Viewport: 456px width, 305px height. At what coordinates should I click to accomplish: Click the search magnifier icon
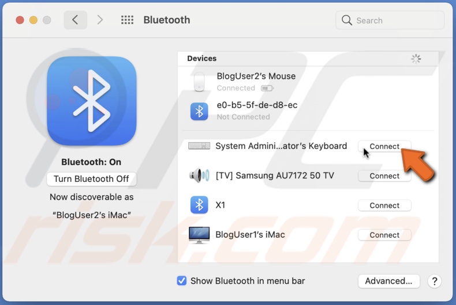(x=347, y=20)
